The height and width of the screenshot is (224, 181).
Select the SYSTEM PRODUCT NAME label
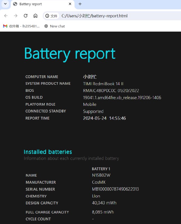tap(48, 83)
